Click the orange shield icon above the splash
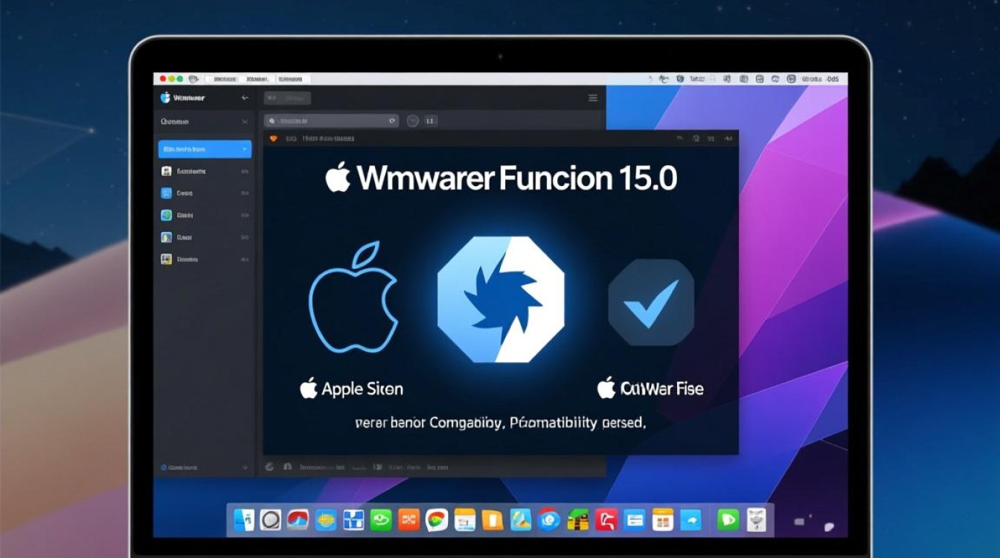This screenshot has width=1000, height=558. click(273, 138)
